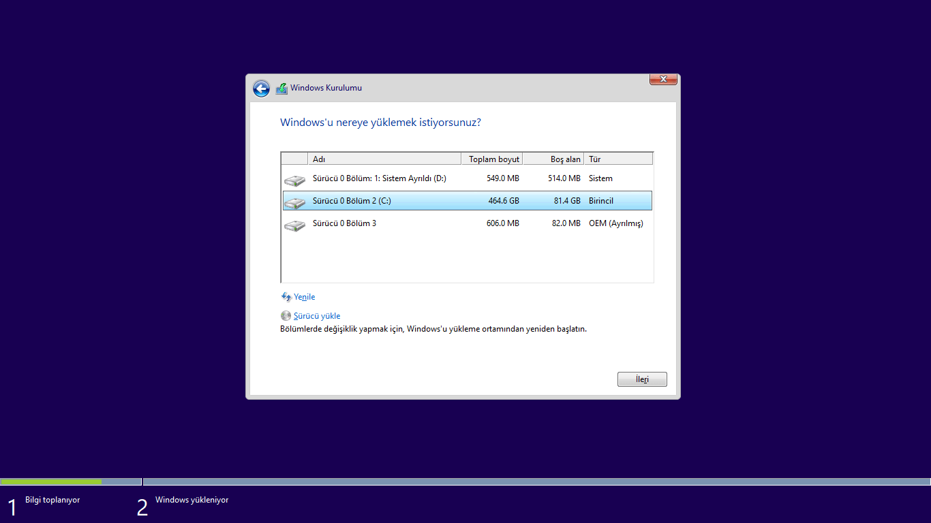Click the heading Windows'u nereye yüklemek istiyorsunuz?
Screen dimensions: 931x523
tap(381, 123)
